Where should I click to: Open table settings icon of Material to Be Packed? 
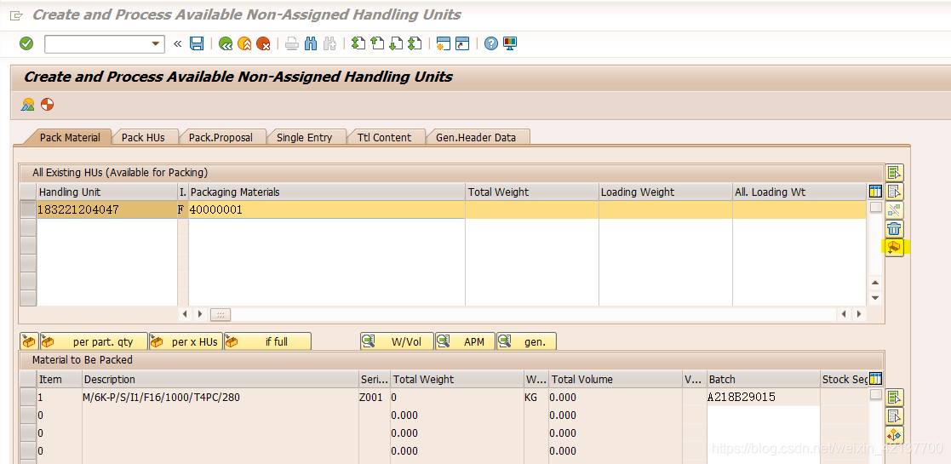pos(875,379)
